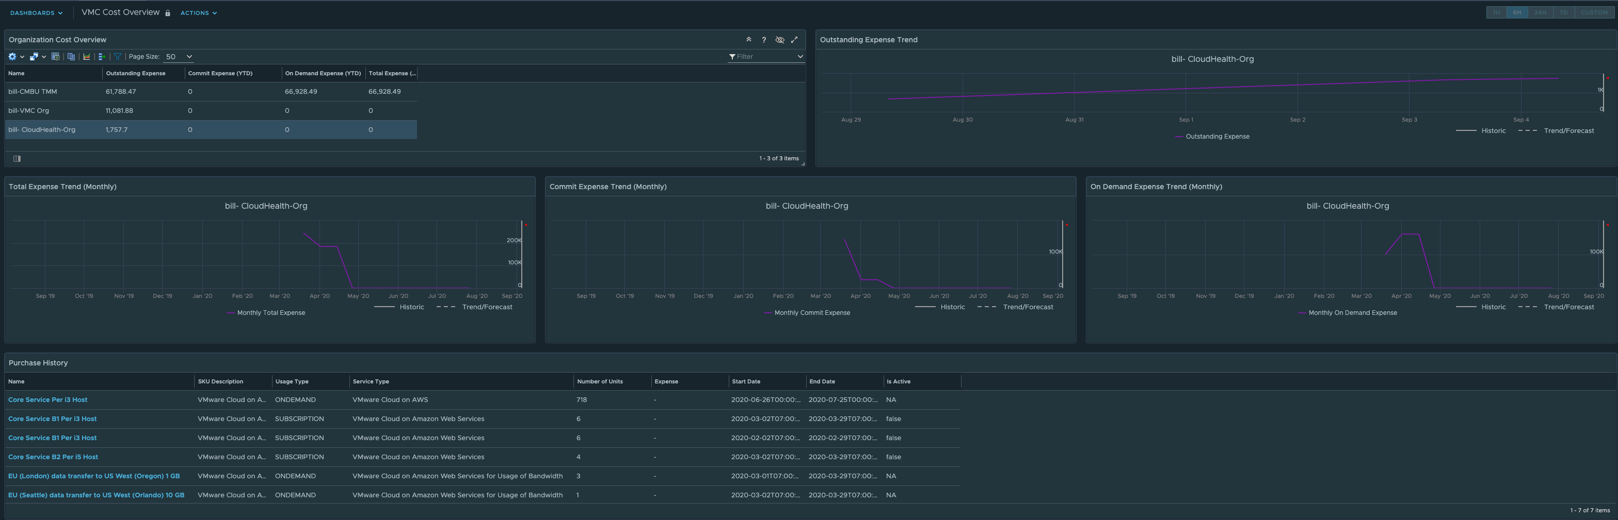Screen dimensions: 1618x520
Task: Open the Actions menu
Action: coord(199,12)
